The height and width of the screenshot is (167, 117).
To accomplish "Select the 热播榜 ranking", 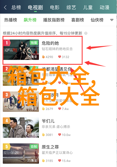I will click(x=11, y=20).
